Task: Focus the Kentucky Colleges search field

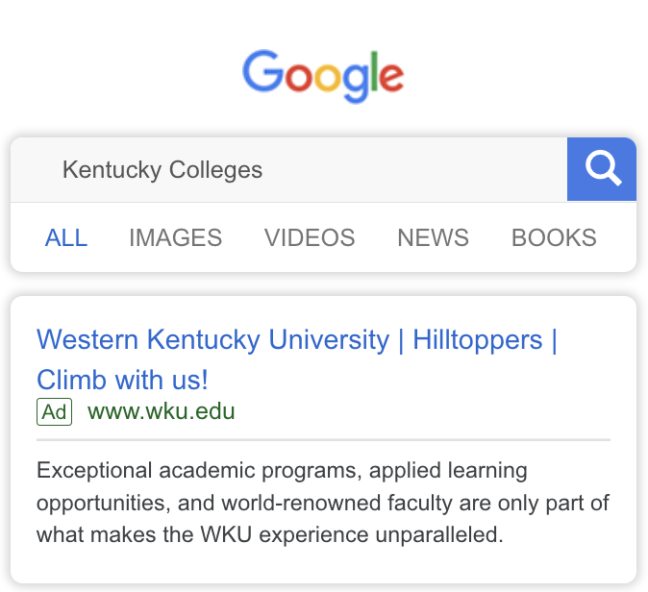Action: click(288, 170)
